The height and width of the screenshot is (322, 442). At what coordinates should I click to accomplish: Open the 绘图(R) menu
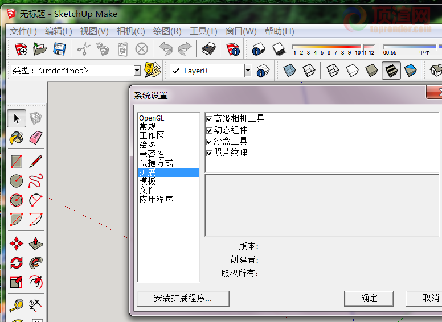pyautogui.click(x=167, y=31)
